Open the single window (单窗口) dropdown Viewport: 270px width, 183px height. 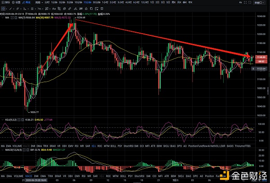point(259,3)
